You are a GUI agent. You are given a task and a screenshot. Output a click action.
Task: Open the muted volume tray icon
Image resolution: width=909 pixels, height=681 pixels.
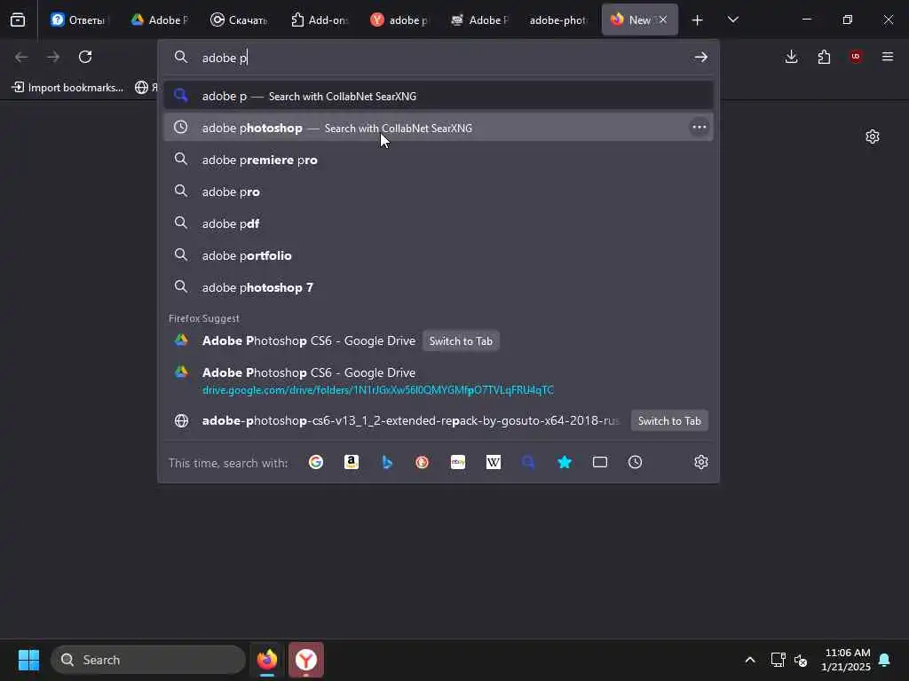pyautogui.click(x=802, y=660)
